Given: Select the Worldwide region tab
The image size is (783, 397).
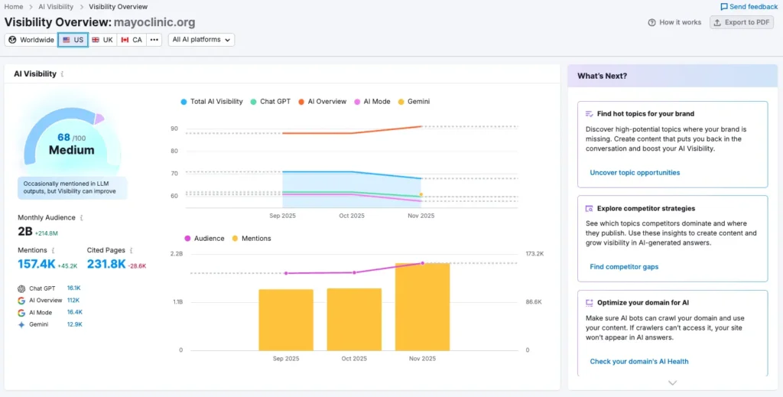Looking at the screenshot, I should pyautogui.click(x=31, y=40).
